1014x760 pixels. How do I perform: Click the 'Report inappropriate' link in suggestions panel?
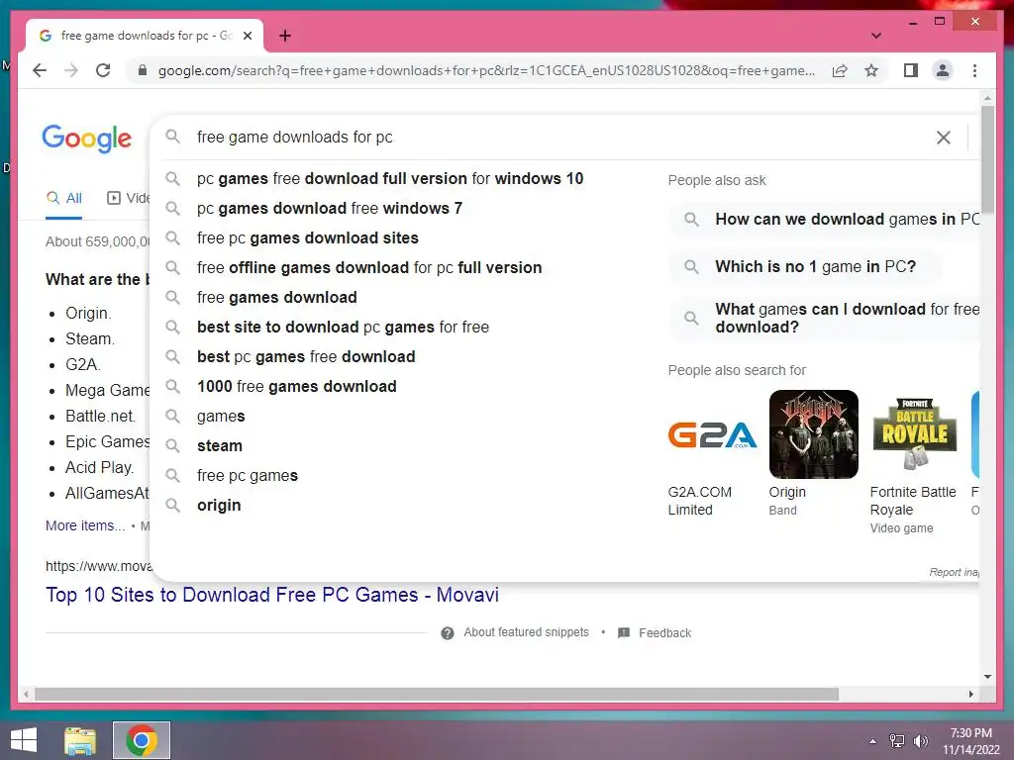click(954, 572)
